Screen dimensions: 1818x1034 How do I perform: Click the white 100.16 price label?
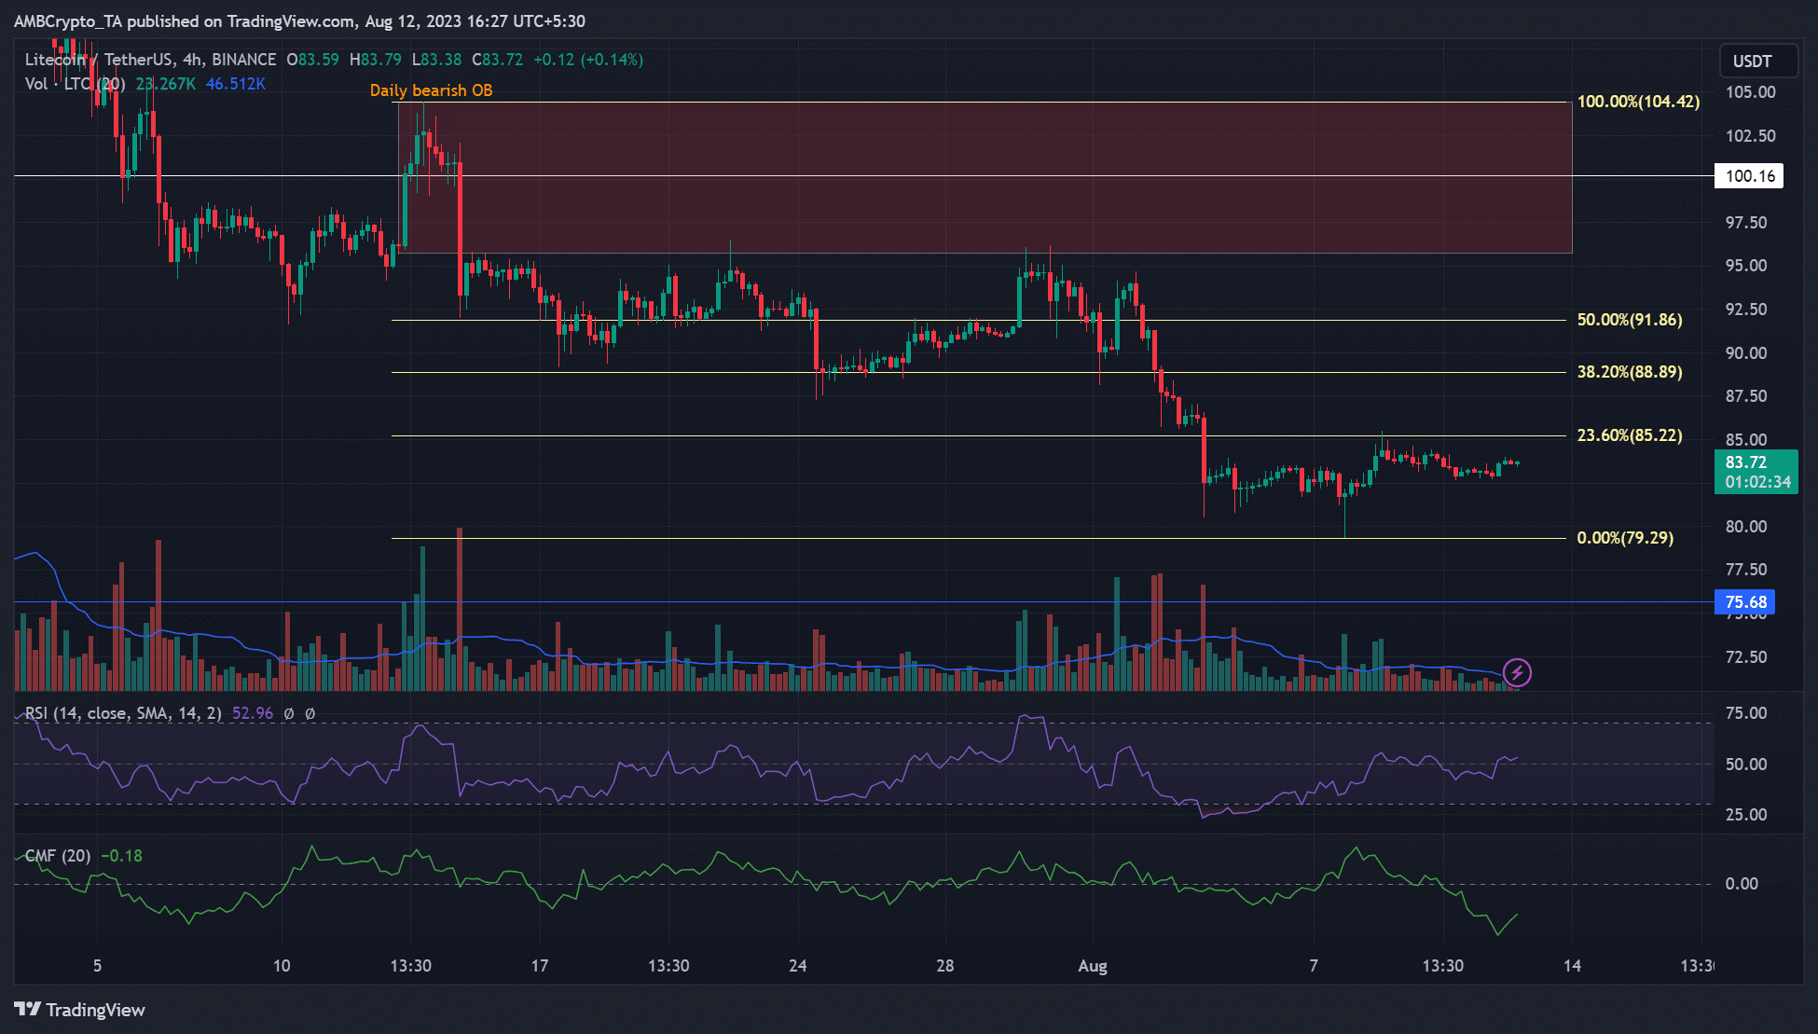pos(1749,176)
